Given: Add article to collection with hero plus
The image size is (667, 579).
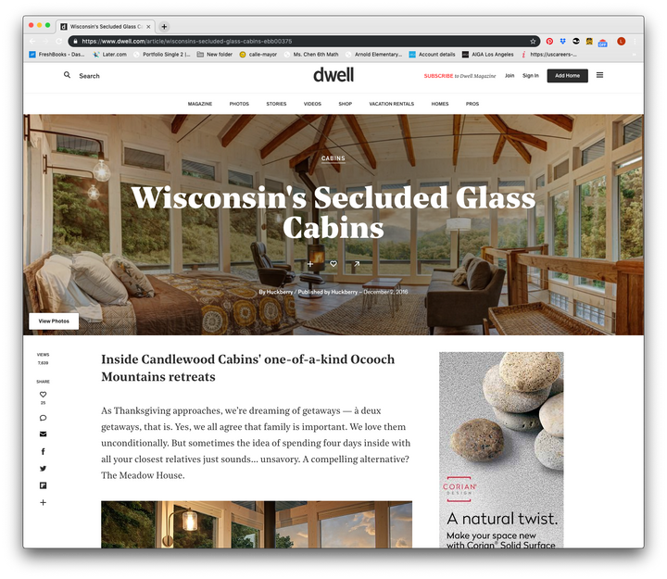Looking at the screenshot, I should click(310, 264).
